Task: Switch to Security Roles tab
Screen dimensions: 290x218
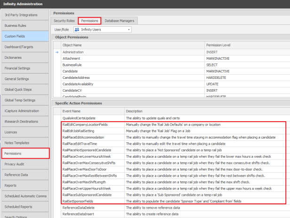Action: click(64, 21)
